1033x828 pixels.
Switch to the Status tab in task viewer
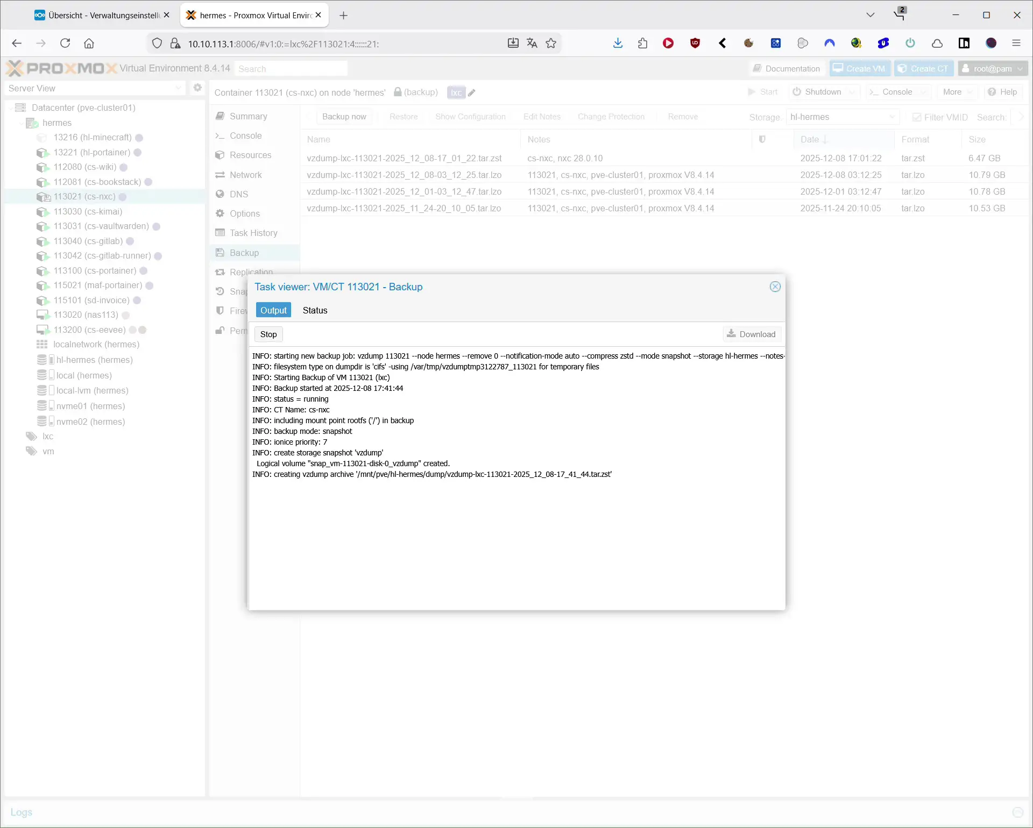pos(315,310)
